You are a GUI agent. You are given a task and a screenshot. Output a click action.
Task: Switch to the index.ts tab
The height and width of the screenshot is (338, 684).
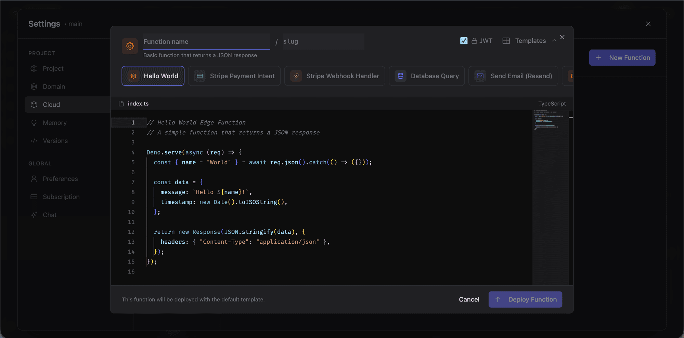pyautogui.click(x=138, y=104)
